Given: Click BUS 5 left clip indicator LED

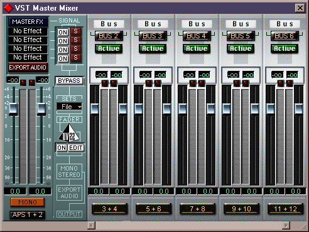Looking at the screenshot, I should pyautogui.click(x=237, y=83).
